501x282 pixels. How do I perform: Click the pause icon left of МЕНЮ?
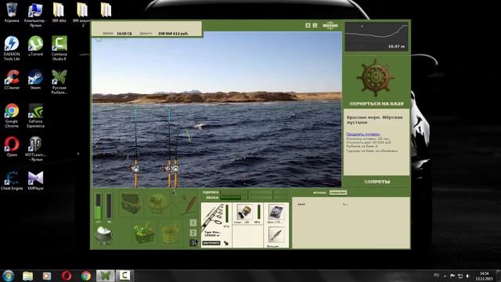tap(308, 25)
